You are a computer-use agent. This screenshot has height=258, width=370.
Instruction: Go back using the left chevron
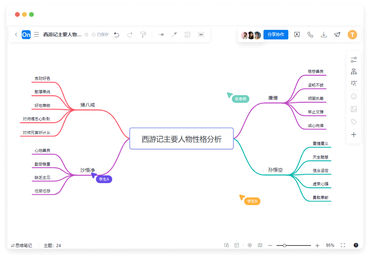[16, 34]
